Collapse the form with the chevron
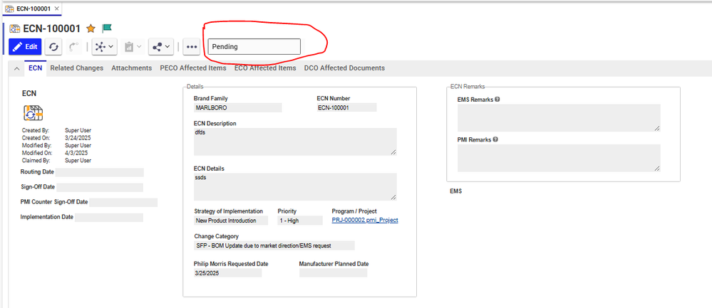712x308 pixels. click(17, 68)
